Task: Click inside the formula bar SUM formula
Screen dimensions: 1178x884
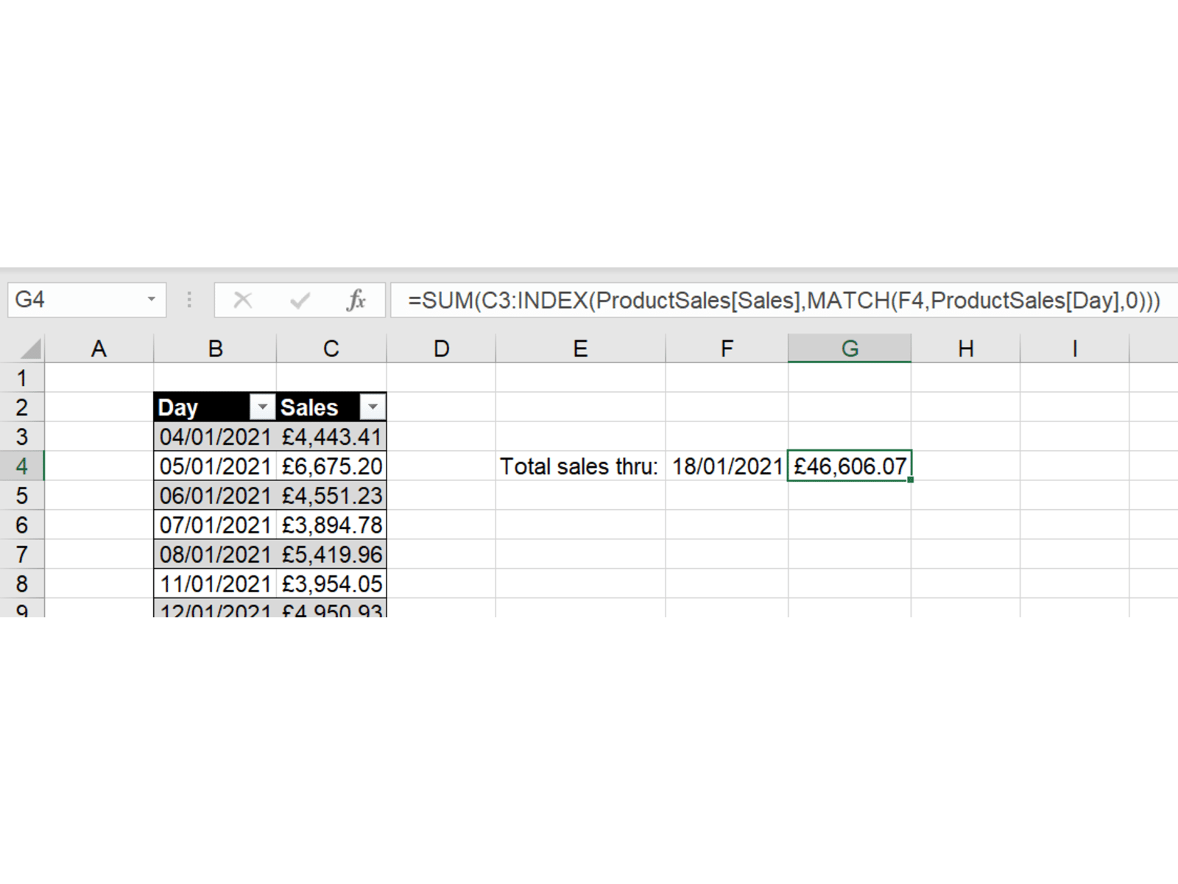Action: [x=783, y=300]
